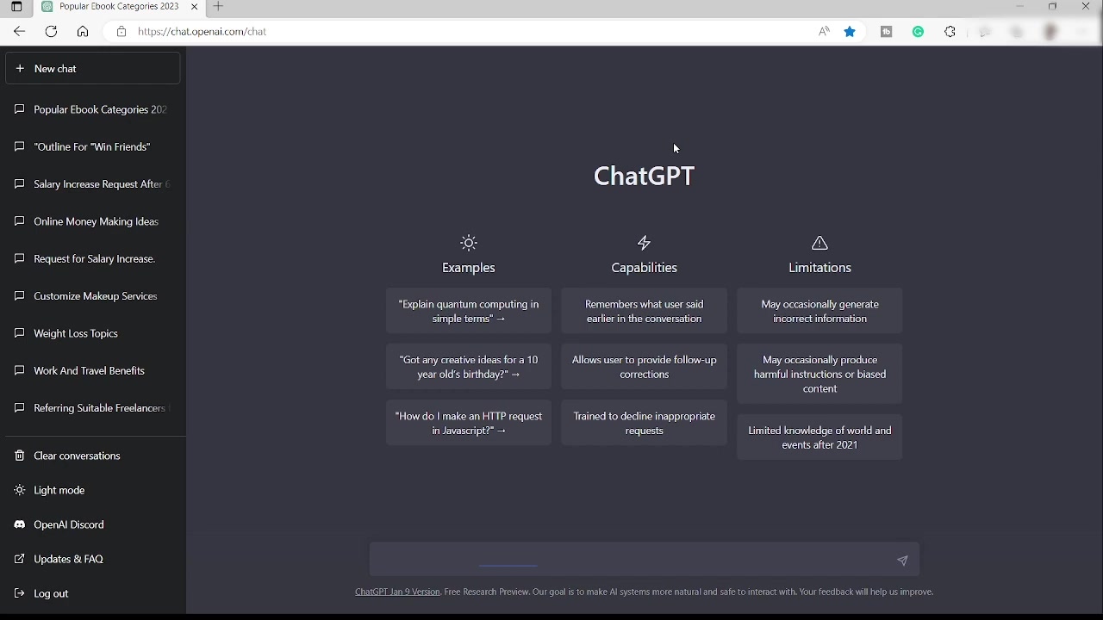Image resolution: width=1103 pixels, height=620 pixels.
Task: Open the ChatGPT Jan 9 Version link
Action: coord(397,592)
